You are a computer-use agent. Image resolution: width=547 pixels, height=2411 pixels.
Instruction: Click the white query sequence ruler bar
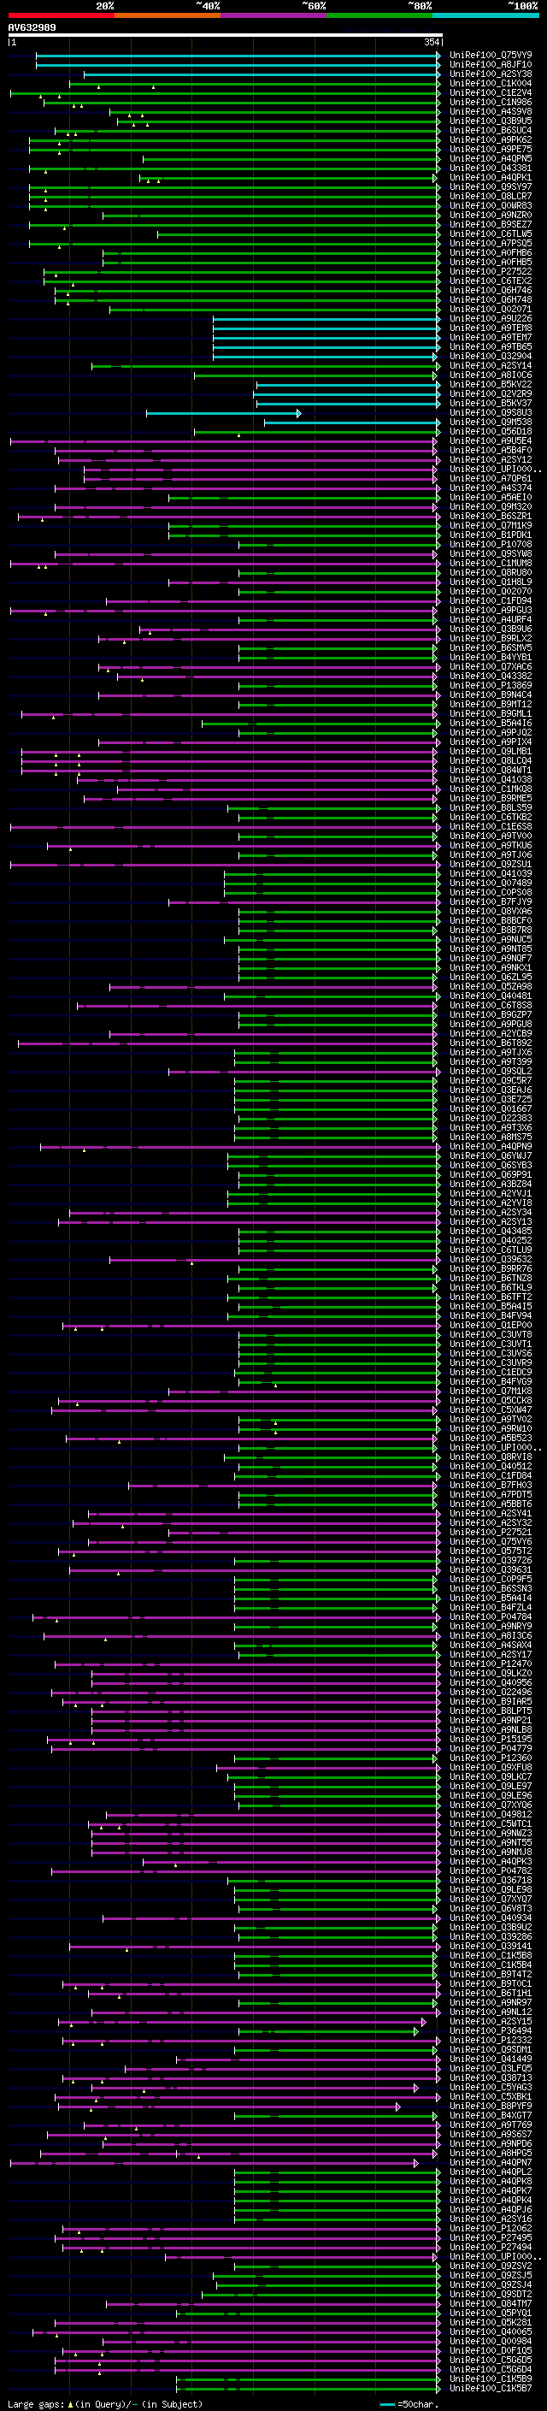(226, 36)
